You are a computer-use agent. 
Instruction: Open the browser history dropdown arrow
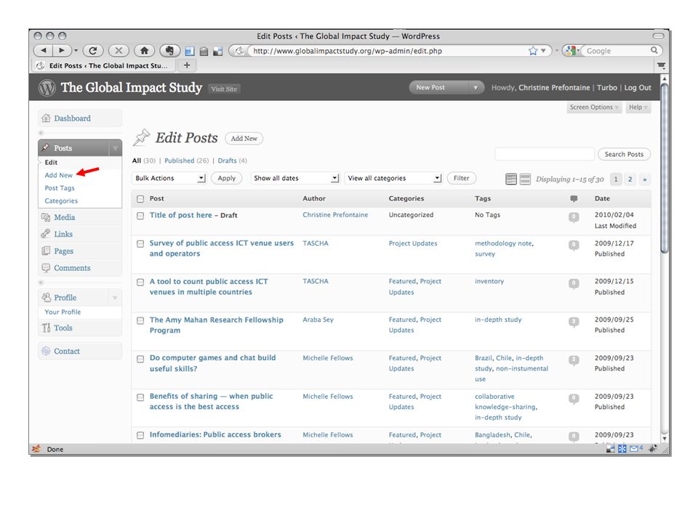tap(76, 51)
